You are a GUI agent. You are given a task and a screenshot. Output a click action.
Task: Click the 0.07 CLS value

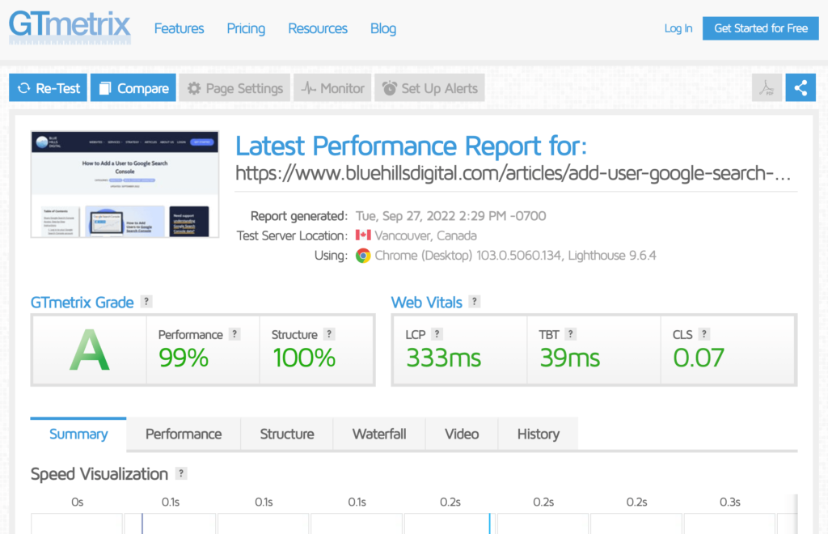(x=698, y=358)
